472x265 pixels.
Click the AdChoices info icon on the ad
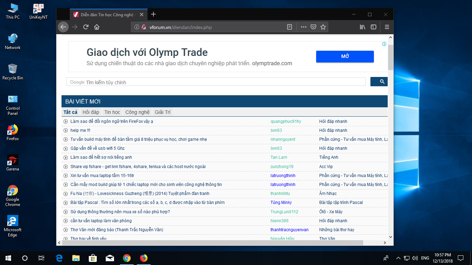pyautogui.click(x=384, y=44)
